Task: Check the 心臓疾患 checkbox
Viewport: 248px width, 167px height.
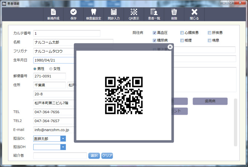Action: tap(182, 33)
